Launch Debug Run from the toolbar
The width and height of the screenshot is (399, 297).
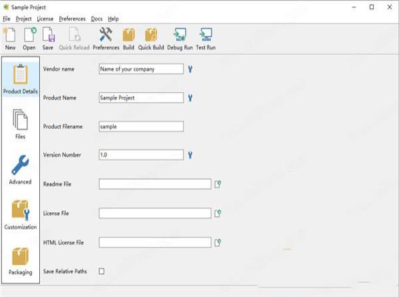tap(180, 38)
